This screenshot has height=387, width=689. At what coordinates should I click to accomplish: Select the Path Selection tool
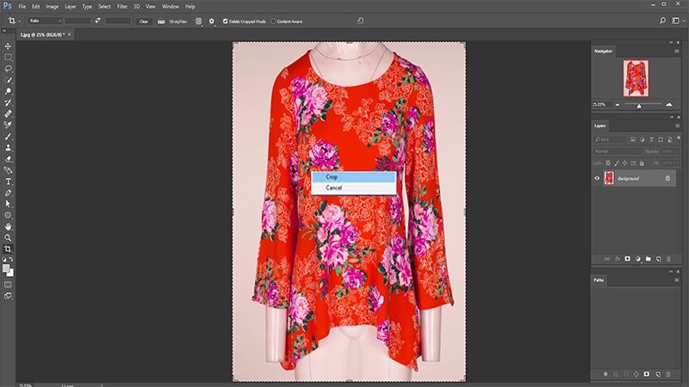[8, 204]
